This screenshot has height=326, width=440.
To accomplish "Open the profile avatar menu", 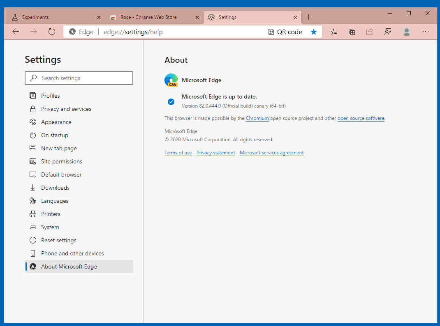I will click(407, 32).
